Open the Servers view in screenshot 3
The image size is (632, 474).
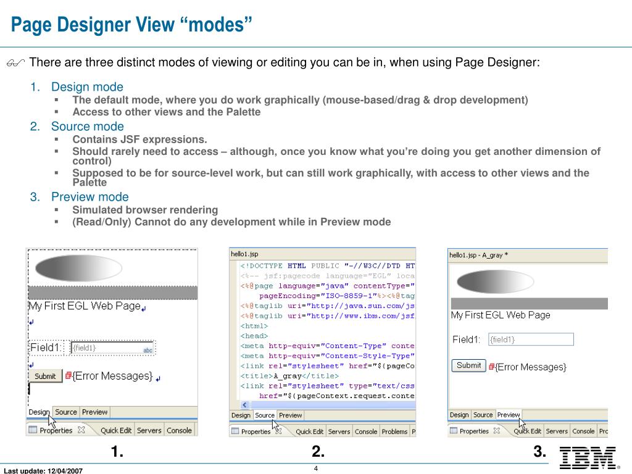tap(557, 431)
